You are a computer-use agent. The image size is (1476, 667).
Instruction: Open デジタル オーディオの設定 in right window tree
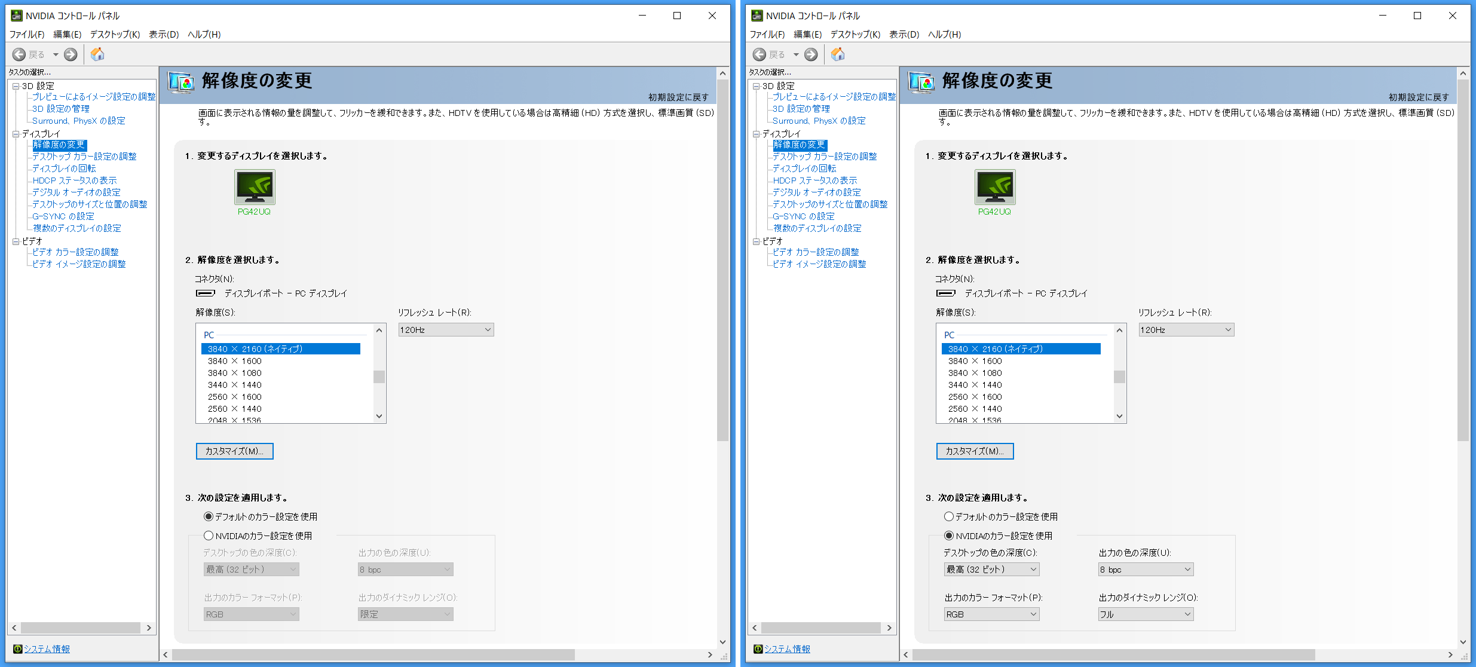pos(817,192)
